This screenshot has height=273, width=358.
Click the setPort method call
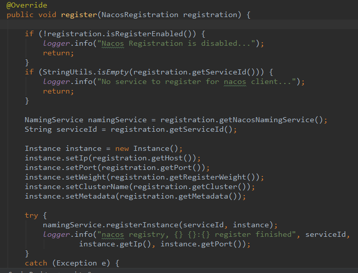(81, 168)
